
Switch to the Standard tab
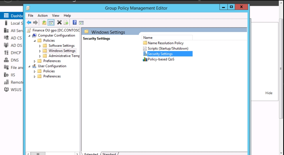click(x=109, y=154)
